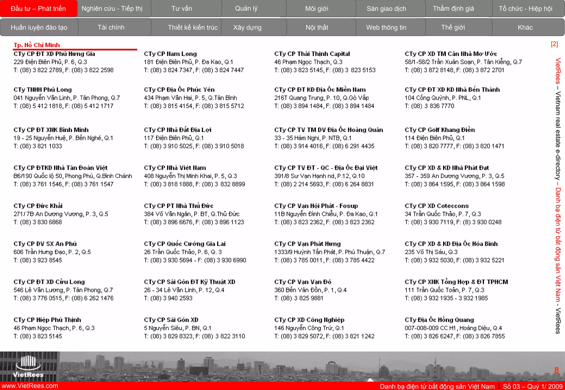Select CTy CP ĐT KD Địa Ốc Miền Nam

[x=320, y=90]
